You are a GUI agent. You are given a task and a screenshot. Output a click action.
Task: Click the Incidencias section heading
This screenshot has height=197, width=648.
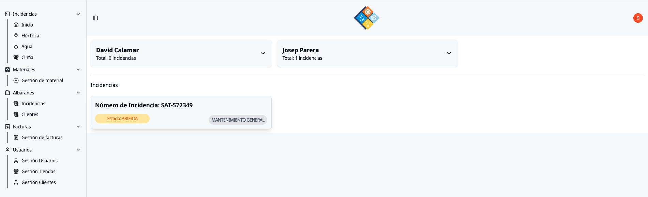[x=104, y=85]
